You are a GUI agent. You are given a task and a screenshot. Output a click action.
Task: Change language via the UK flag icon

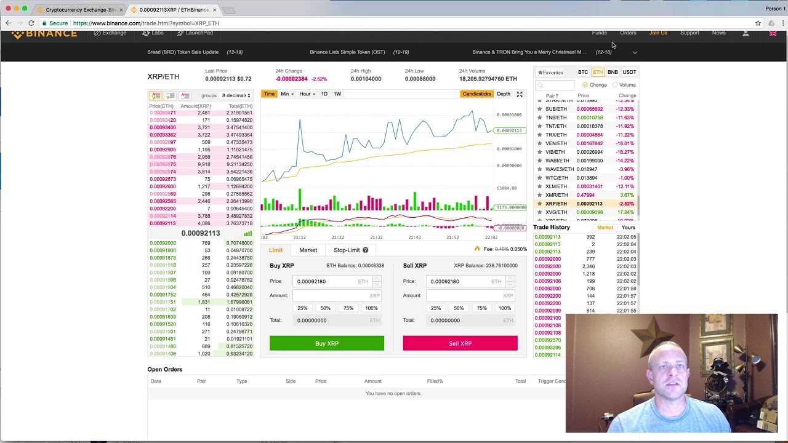(x=773, y=33)
